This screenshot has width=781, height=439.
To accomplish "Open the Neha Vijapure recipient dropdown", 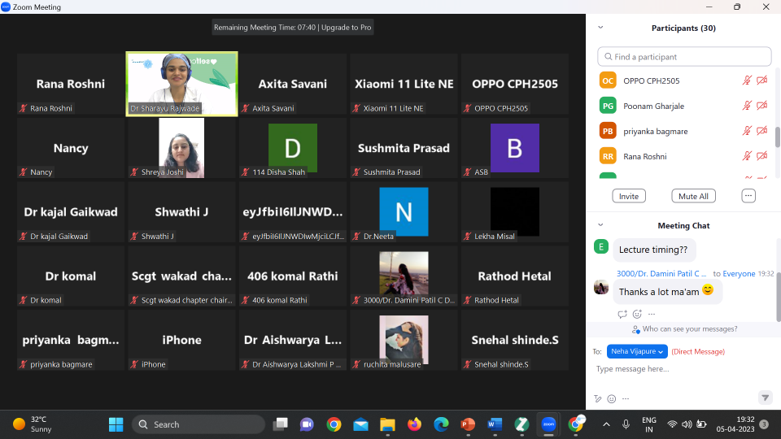I will point(637,351).
